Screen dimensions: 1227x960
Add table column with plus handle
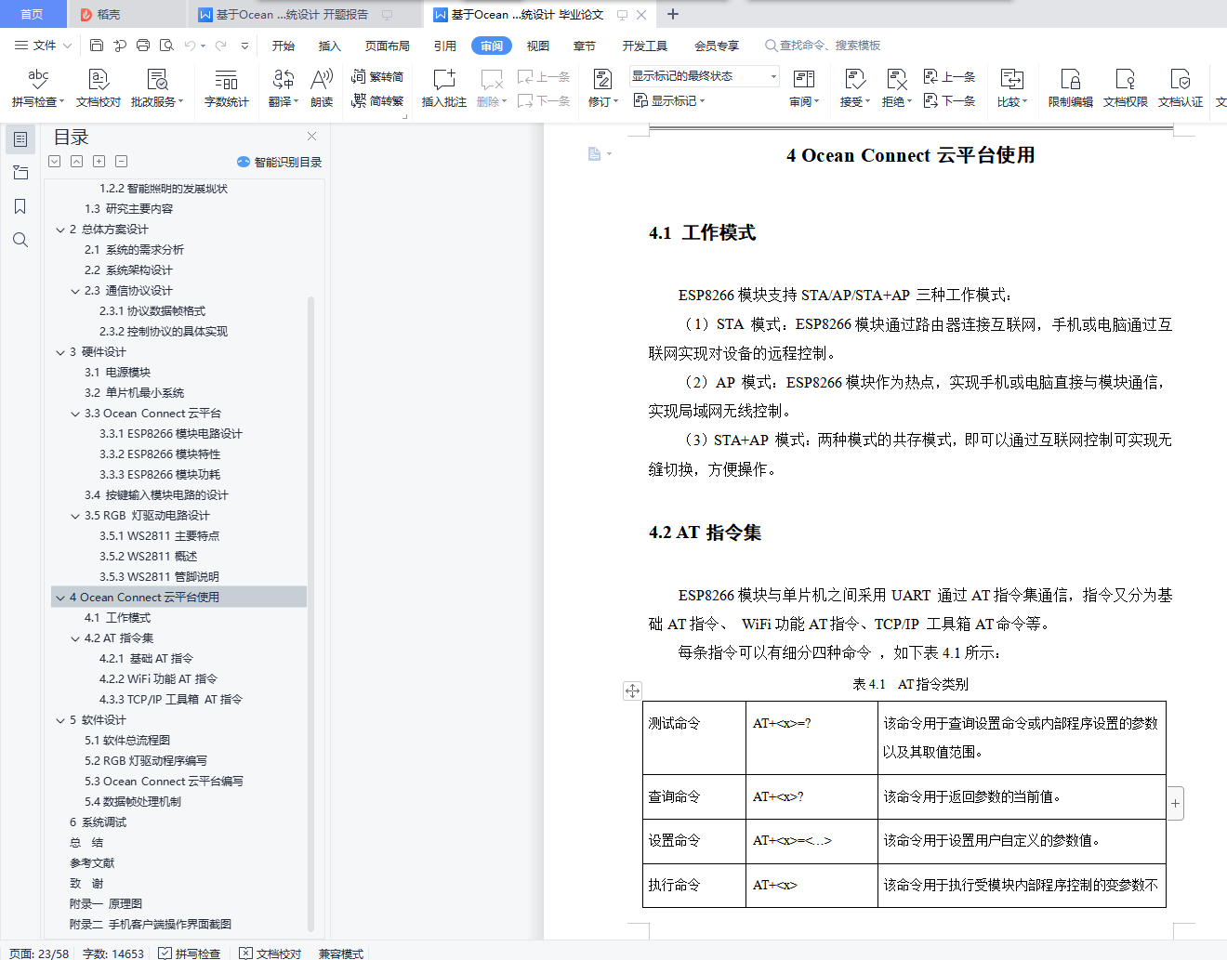pos(1176,803)
